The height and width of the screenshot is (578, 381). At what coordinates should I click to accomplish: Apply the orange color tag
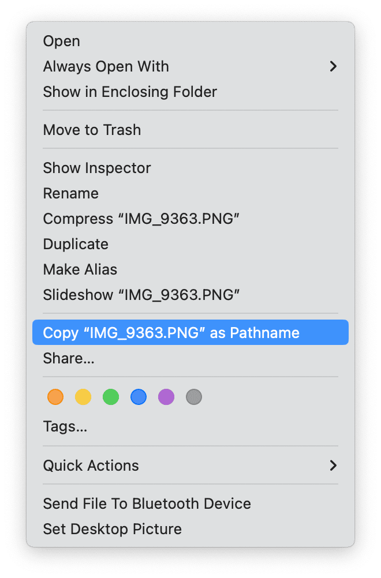tap(55, 397)
